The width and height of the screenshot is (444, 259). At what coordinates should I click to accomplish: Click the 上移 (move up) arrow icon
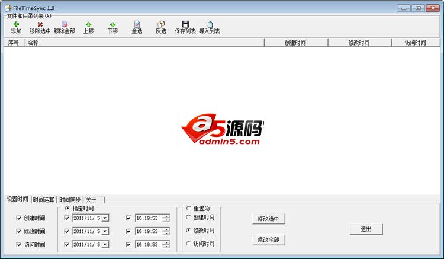(89, 25)
